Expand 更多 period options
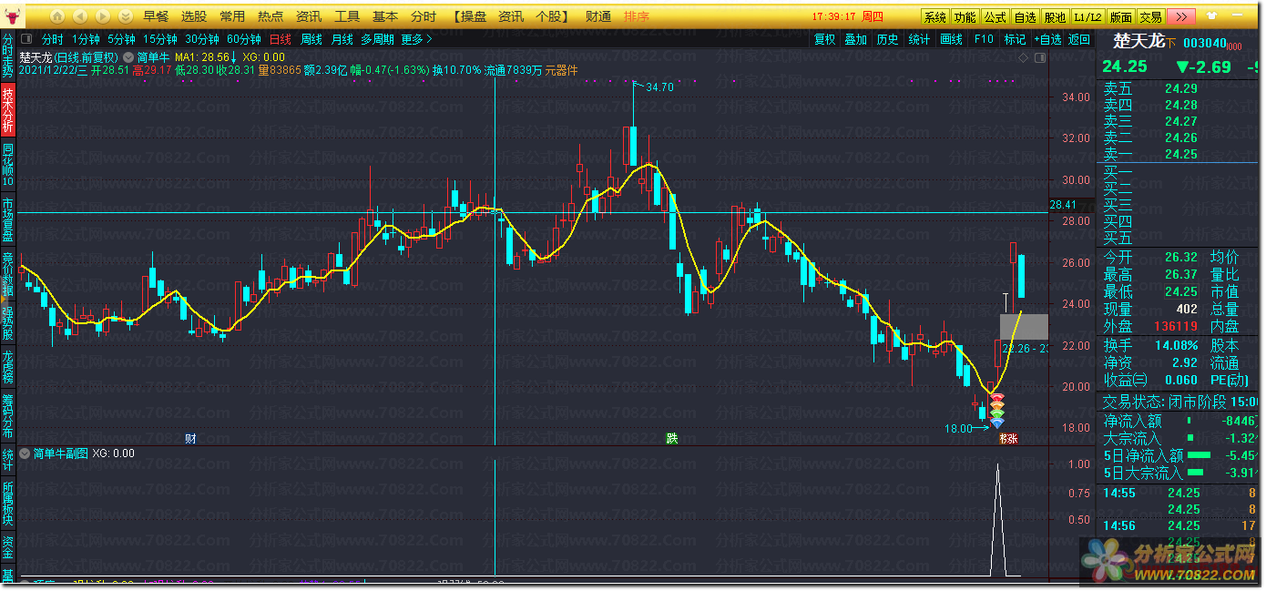1266x591 pixels. 417,39
